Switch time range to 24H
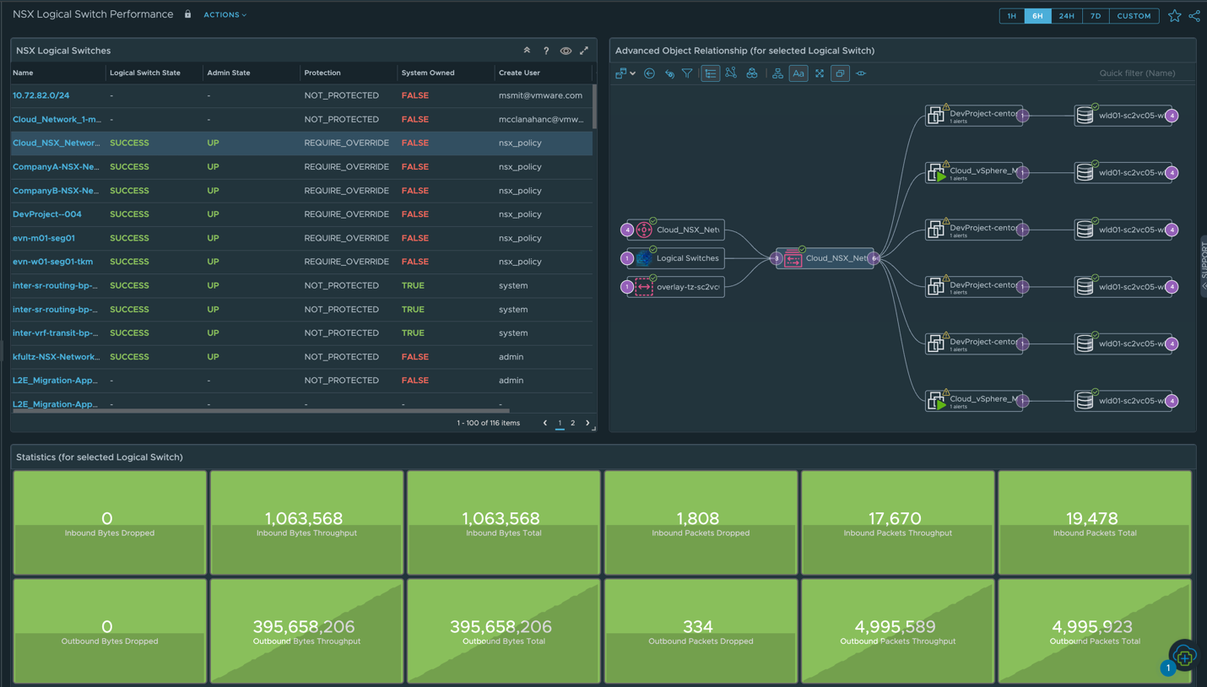Viewport: 1207px width, 687px height. tap(1067, 16)
